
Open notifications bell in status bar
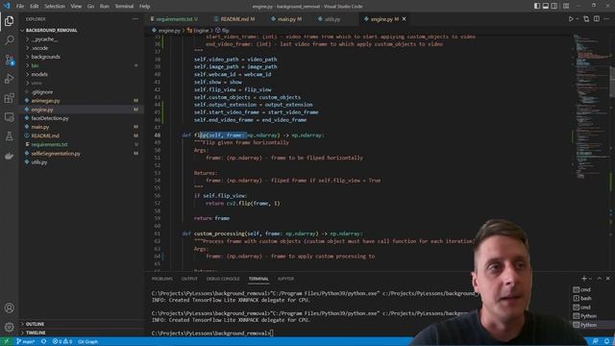point(606,342)
